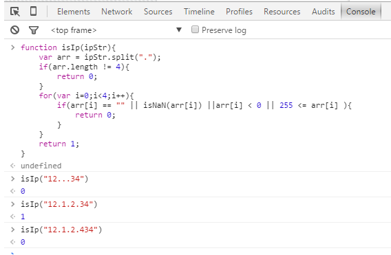Select the Audits tab

coord(323,12)
